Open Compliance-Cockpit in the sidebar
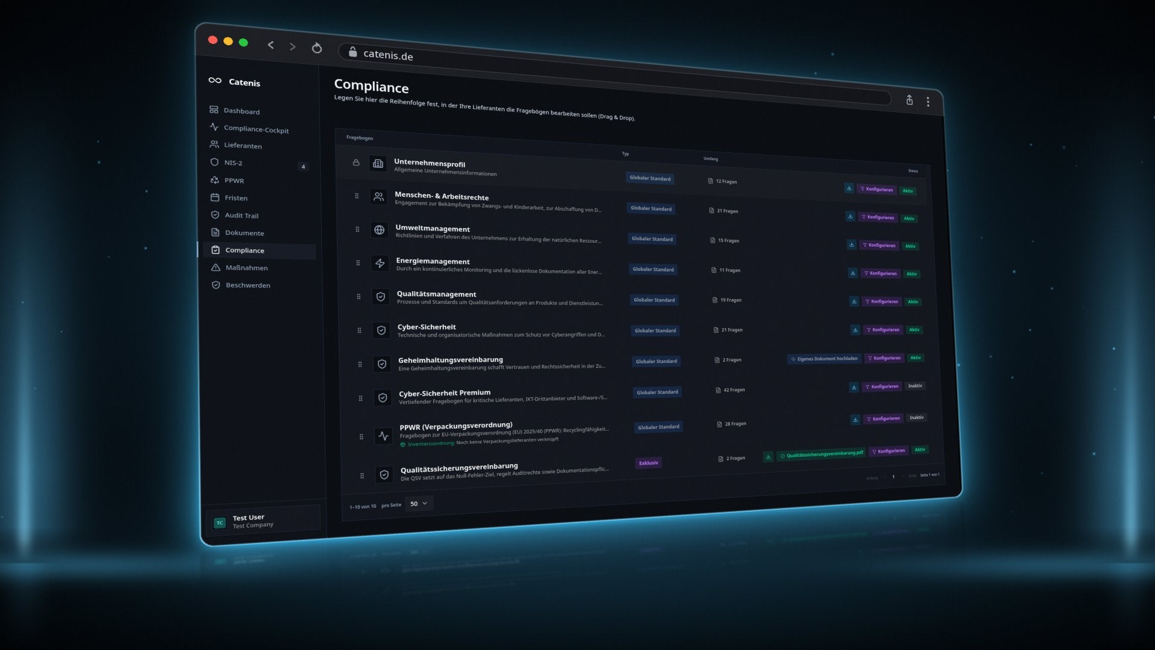 pos(257,128)
